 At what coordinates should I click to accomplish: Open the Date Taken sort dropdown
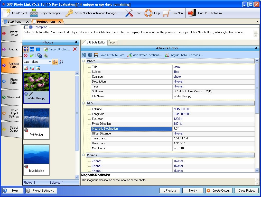coord(50,61)
